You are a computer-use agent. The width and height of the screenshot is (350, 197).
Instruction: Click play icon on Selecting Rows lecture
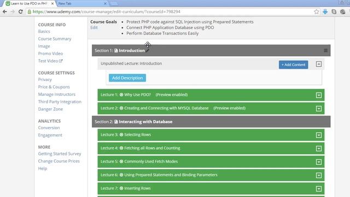pyautogui.click(x=121, y=135)
